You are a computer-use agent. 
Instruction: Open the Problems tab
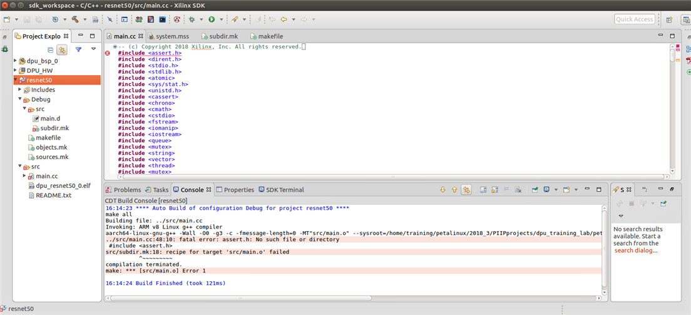click(x=123, y=190)
